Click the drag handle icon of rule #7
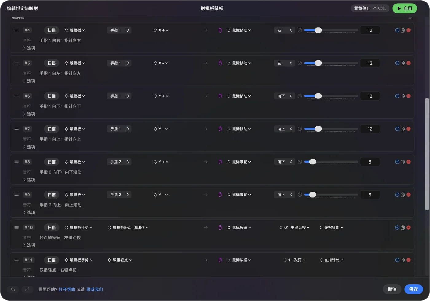This screenshot has height=301, width=430. click(17, 129)
